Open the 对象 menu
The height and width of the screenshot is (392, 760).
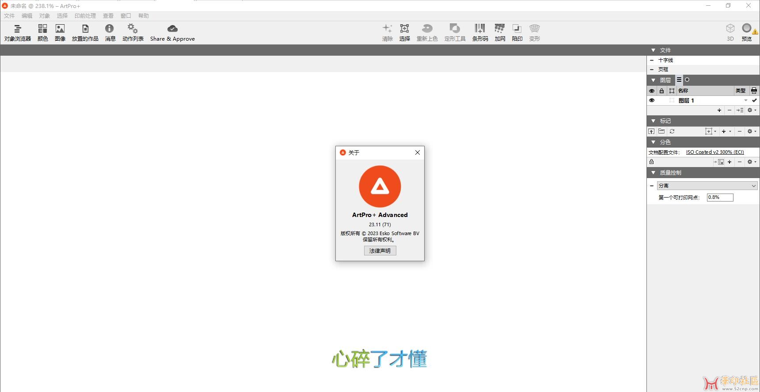(x=45, y=15)
